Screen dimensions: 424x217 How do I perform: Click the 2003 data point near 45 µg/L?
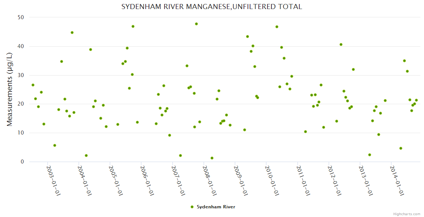72,33
